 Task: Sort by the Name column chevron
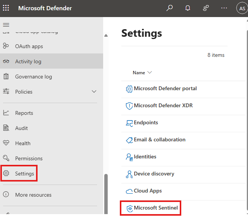(x=149, y=72)
